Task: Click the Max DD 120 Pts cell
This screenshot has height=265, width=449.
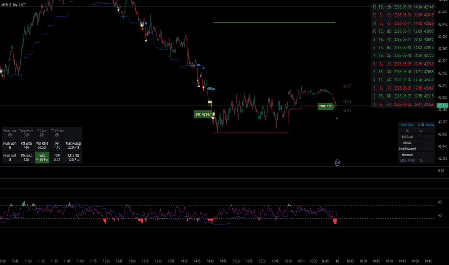Action: tap(73, 158)
